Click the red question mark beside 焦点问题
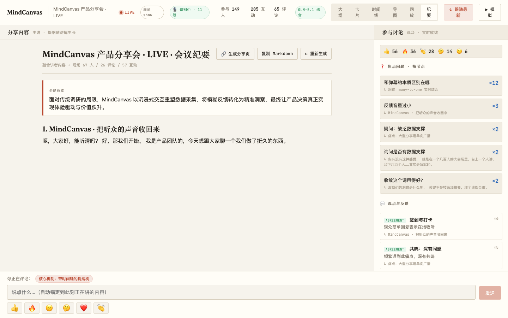Screen dimensions: 508x318 point(382,66)
